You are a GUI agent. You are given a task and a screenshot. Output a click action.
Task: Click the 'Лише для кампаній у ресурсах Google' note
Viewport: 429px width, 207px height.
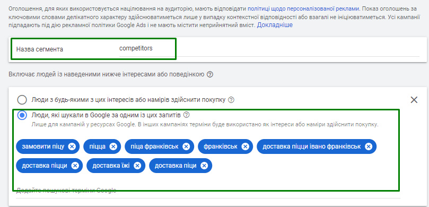point(205,125)
